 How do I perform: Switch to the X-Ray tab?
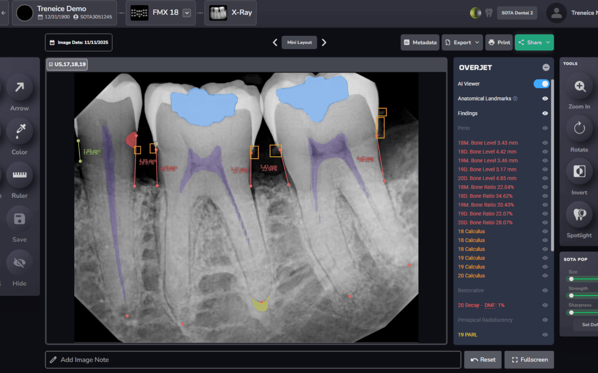click(231, 13)
